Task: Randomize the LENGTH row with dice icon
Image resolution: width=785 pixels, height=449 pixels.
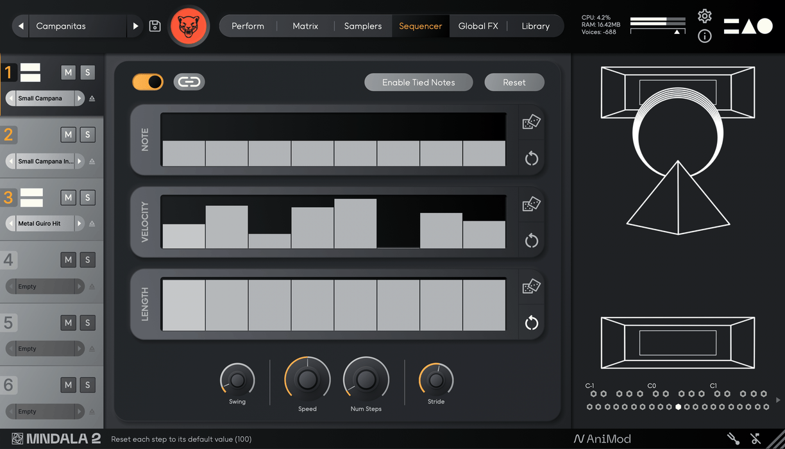Action: (x=531, y=286)
